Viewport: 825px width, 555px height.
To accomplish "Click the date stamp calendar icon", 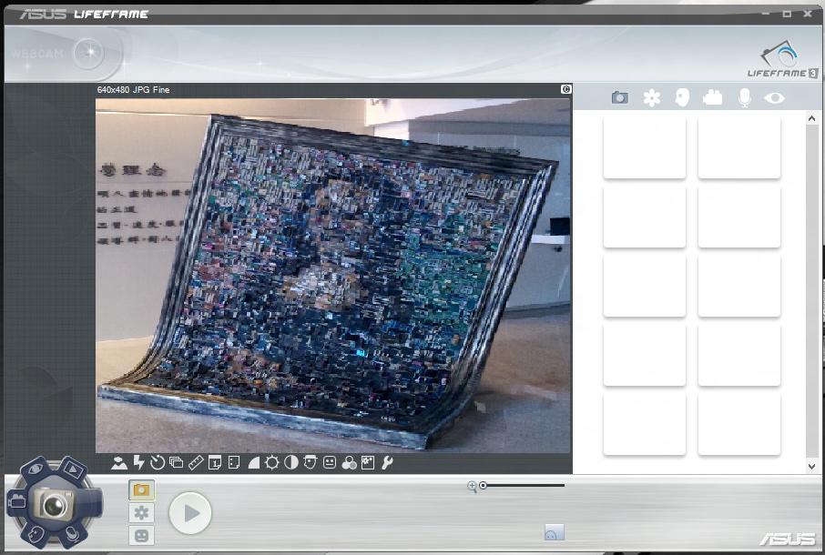I will point(215,462).
